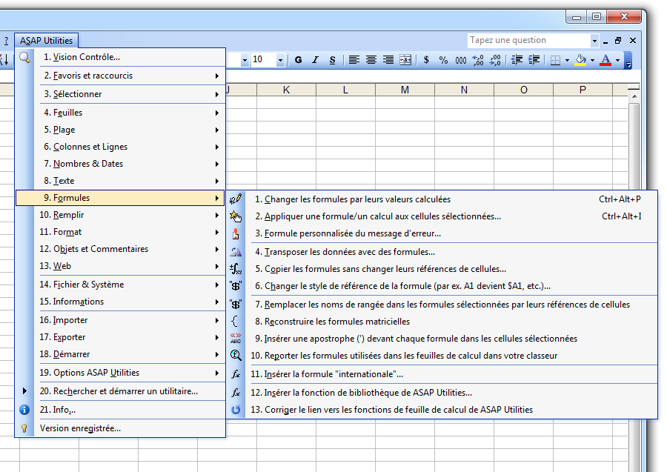This screenshot has height=472, width=667.
Task: Toggle center text alignment
Action: click(x=371, y=60)
